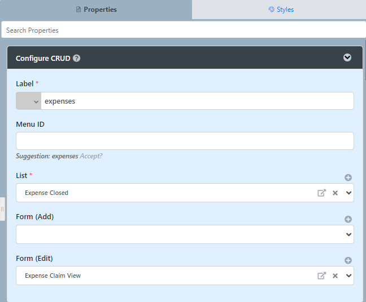This screenshot has height=302, width=366.
Task: Click the Configure CRUD header title
Action: pos(43,58)
